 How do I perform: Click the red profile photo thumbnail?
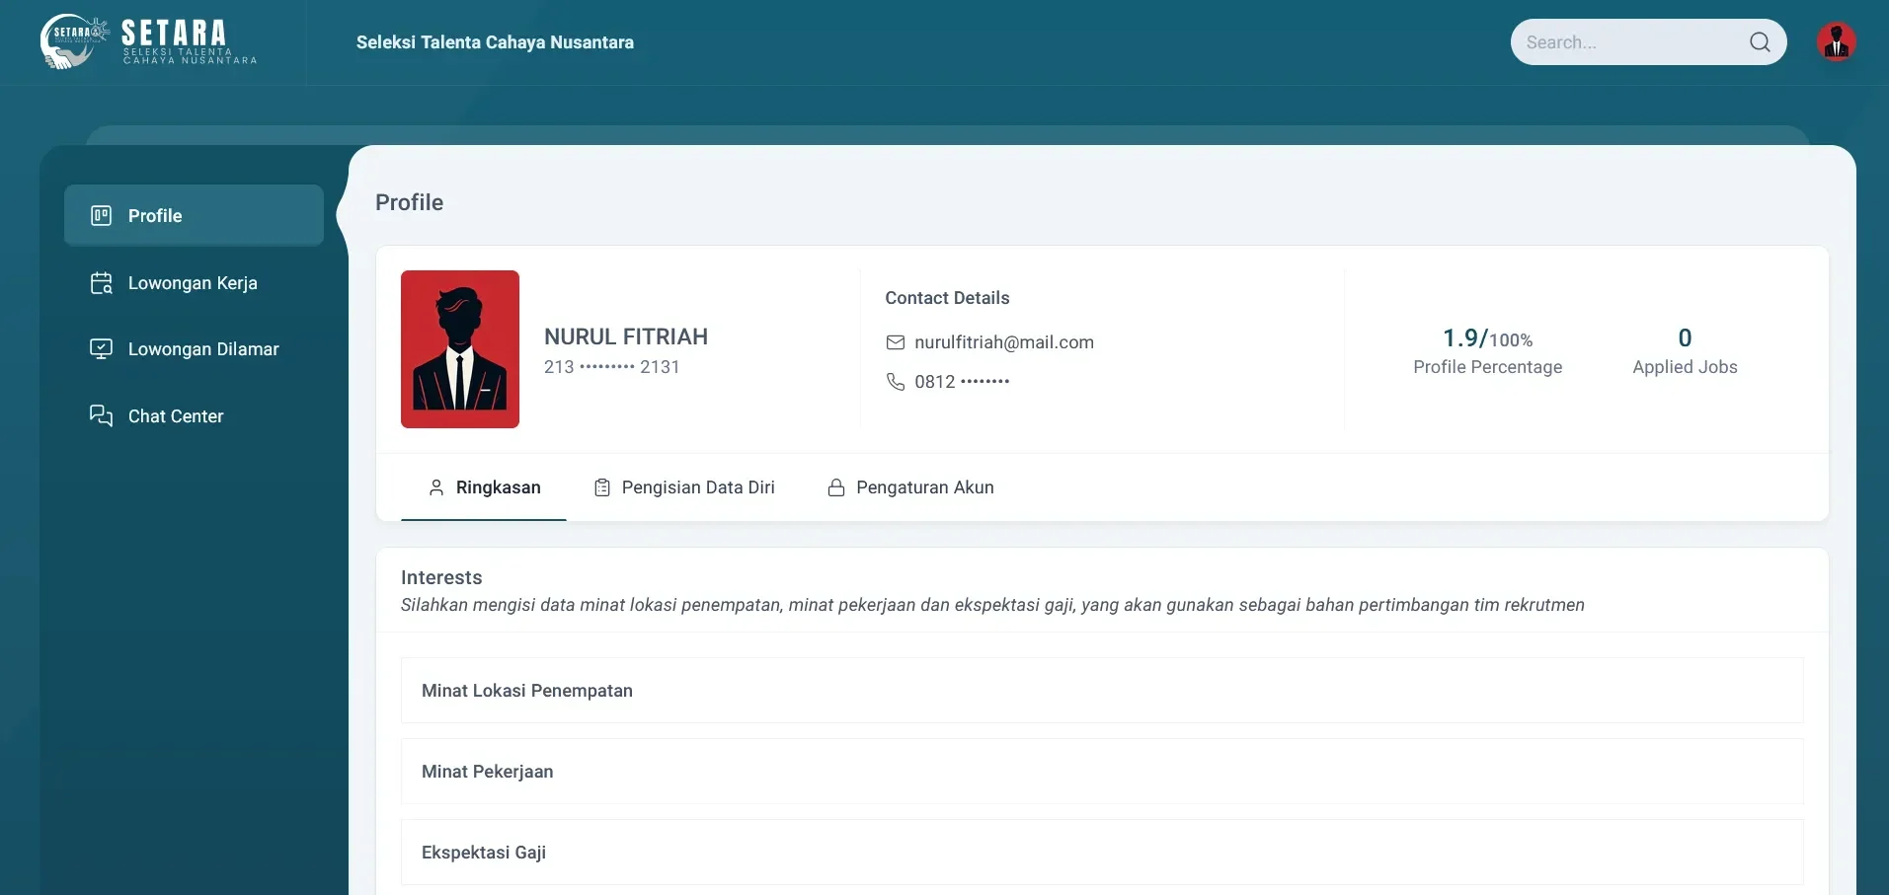coord(459,349)
